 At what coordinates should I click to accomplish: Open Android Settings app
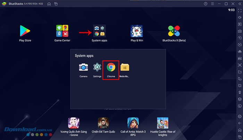97,67
